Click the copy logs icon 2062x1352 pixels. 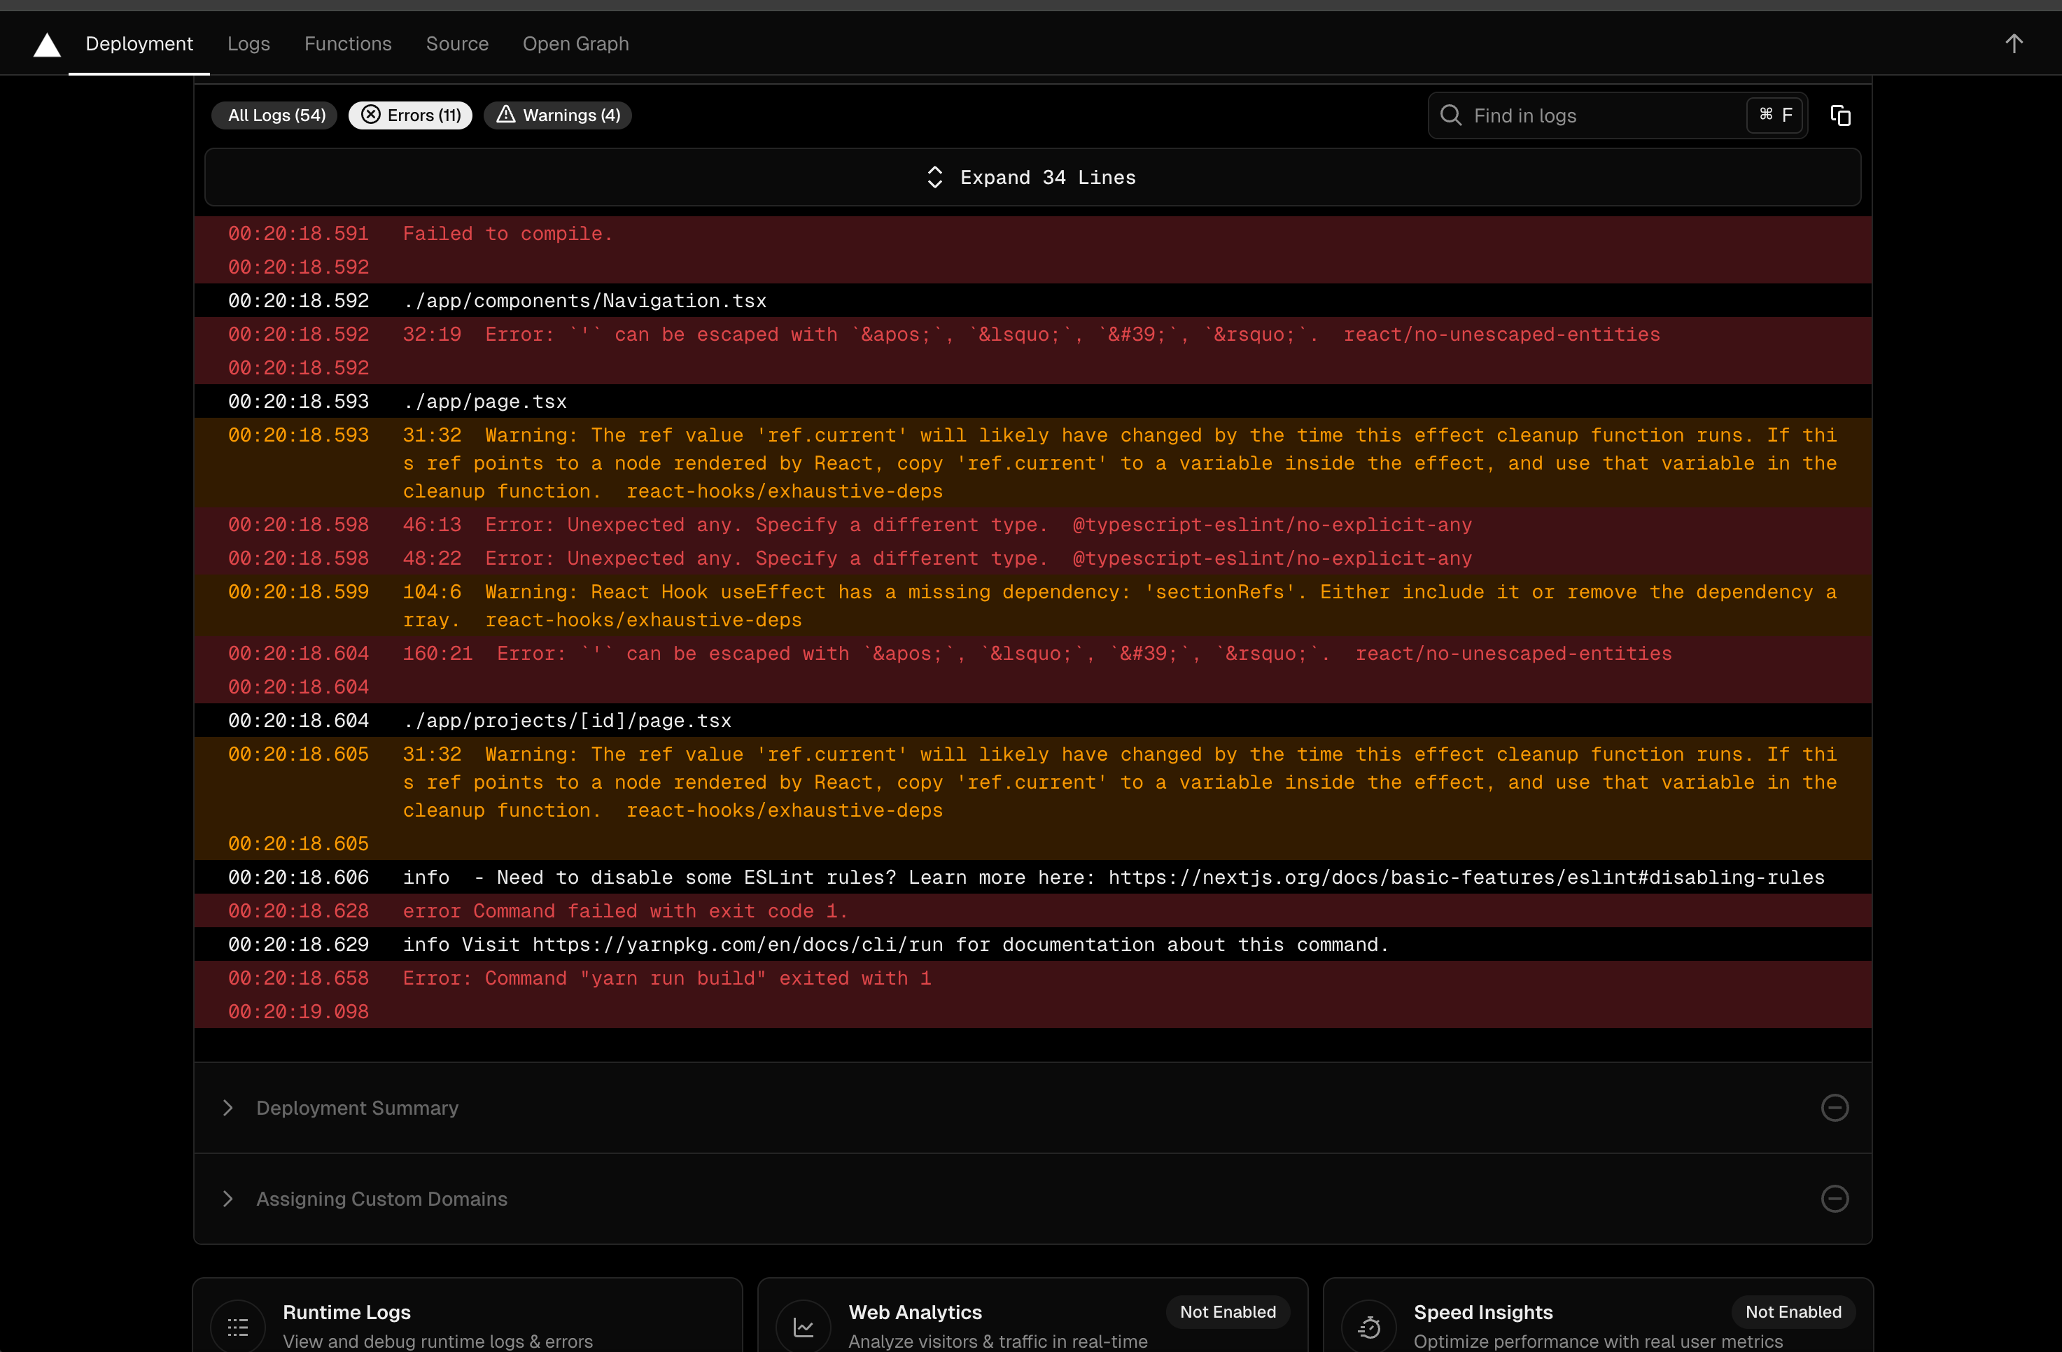1840,115
